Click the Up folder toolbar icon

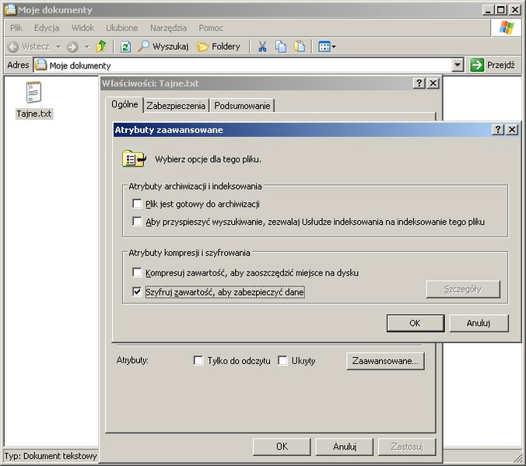(x=100, y=47)
